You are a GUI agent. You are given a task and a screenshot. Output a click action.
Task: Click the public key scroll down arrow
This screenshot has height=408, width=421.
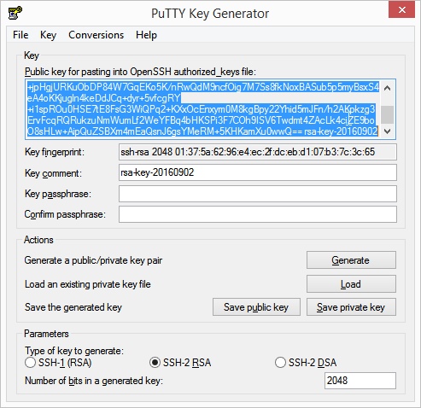[387, 131]
